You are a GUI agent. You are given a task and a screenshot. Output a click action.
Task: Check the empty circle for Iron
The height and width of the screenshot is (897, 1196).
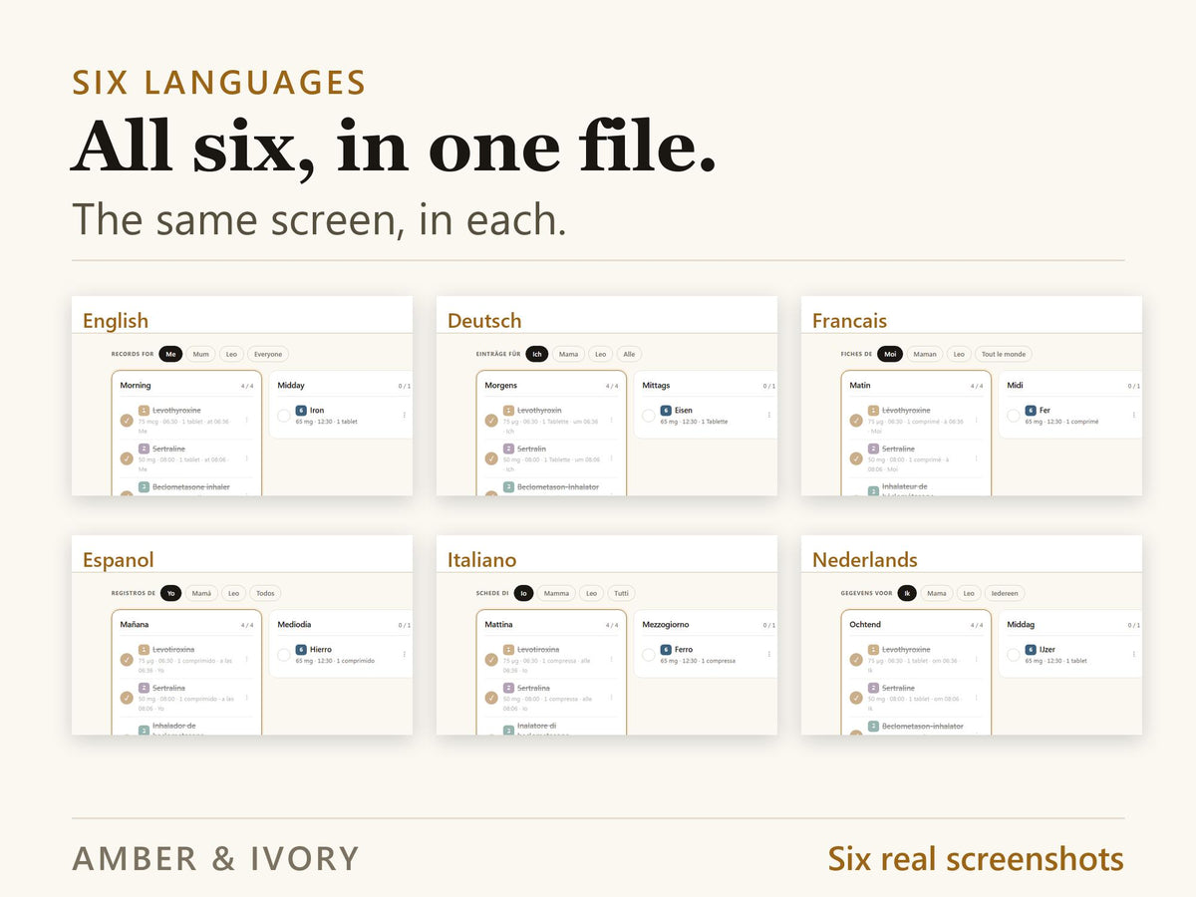(x=284, y=416)
